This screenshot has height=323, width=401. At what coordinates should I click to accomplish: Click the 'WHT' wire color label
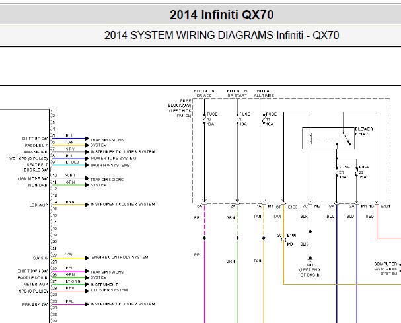(x=70, y=176)
